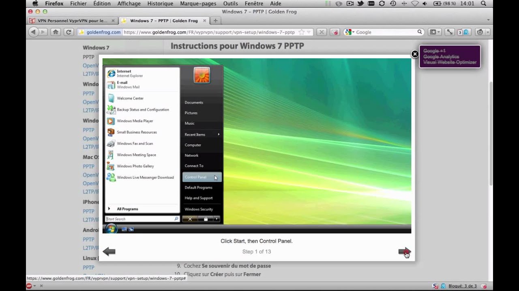Click the Windows Vista start menu screenshot
Image resolution: width=519 pixels, height=291 pixels.
pyautogui.click(x=257, y=146)
